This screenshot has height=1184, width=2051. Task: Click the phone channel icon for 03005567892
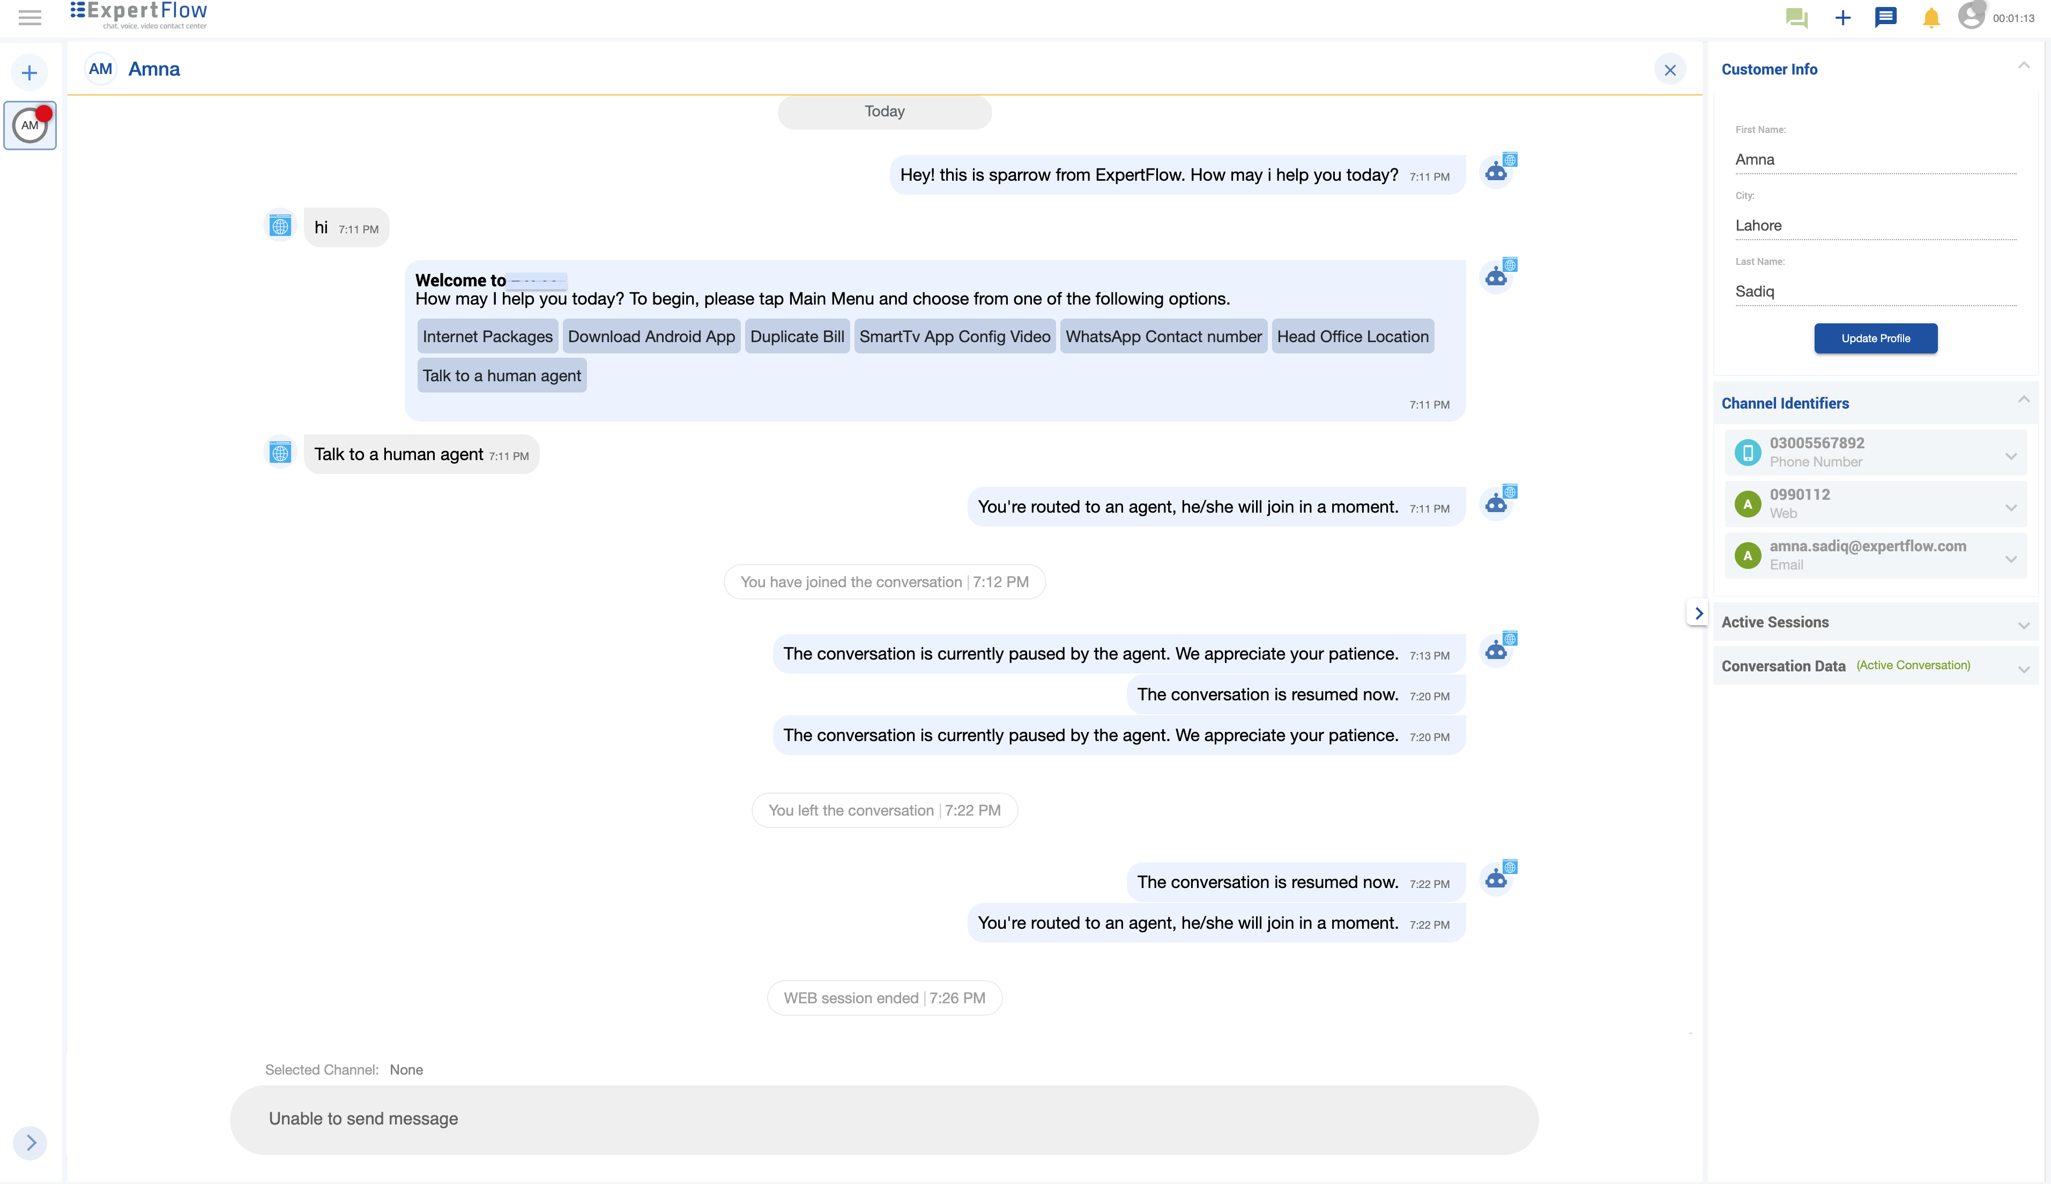click(1748, 452)
